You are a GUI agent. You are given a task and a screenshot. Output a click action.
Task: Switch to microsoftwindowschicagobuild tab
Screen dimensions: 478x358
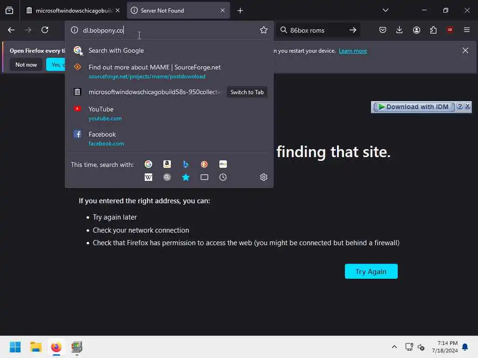(70, 11)
